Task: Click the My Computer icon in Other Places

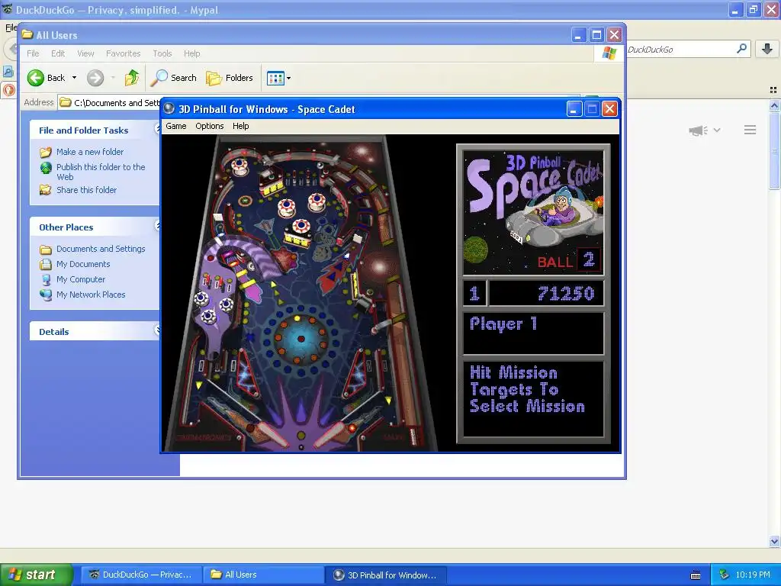Action: [x=46, y=279]
